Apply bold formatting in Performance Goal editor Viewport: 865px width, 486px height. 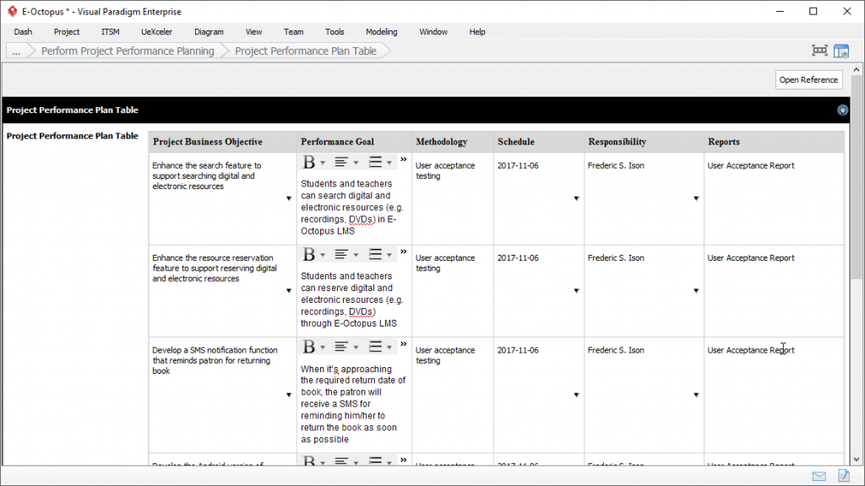(309, 159)
